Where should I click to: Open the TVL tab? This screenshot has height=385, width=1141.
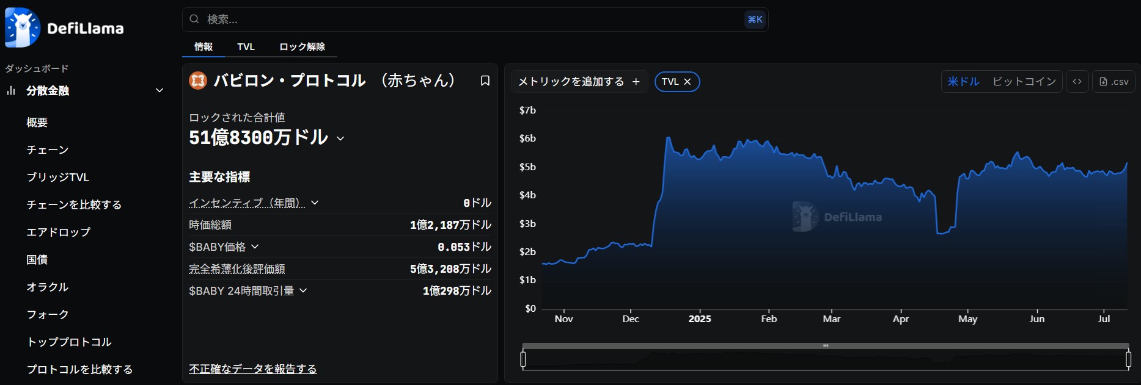[246, 47]
